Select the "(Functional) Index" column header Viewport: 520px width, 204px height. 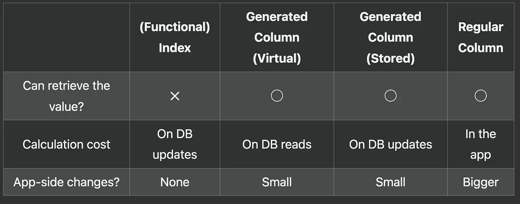(175, 38)
